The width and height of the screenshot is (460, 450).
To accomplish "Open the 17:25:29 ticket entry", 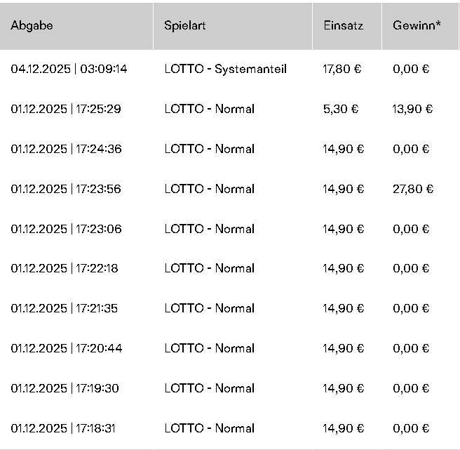I will (x=66, y=109).
